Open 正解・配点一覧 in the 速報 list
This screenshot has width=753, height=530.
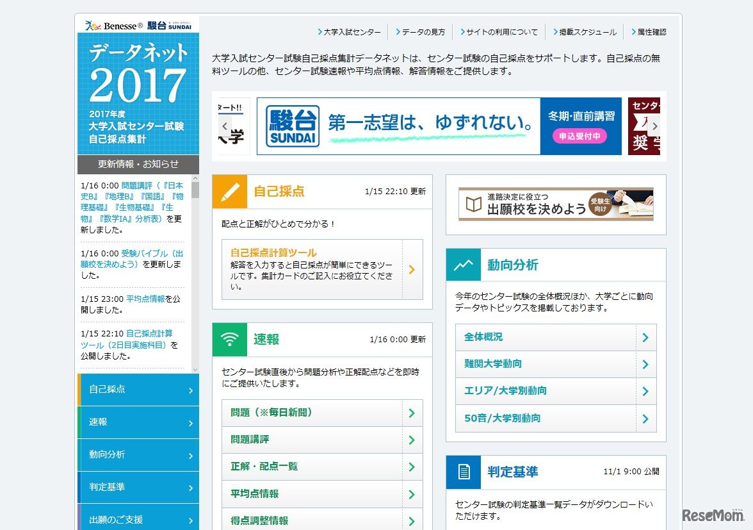(322, 467)
